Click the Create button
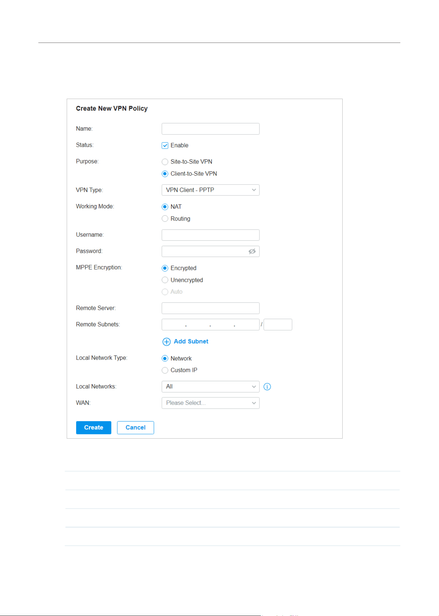This screenshot has height=616, width=439. click(93, 428)
